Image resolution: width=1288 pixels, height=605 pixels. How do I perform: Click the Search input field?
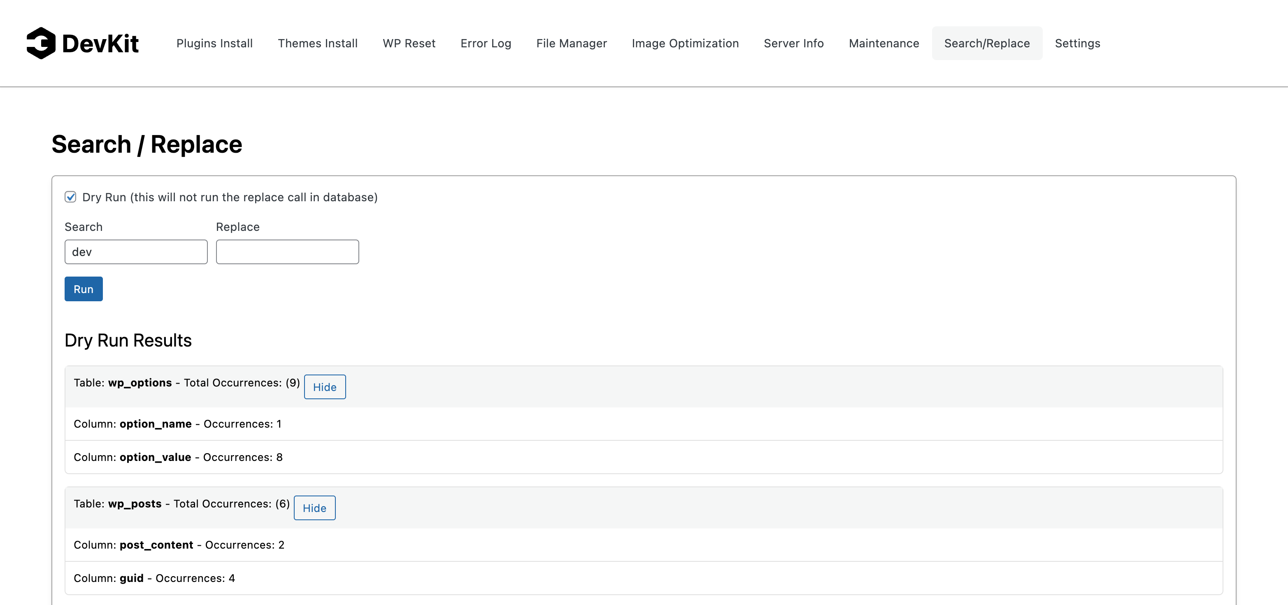click(x=135, y=251)
